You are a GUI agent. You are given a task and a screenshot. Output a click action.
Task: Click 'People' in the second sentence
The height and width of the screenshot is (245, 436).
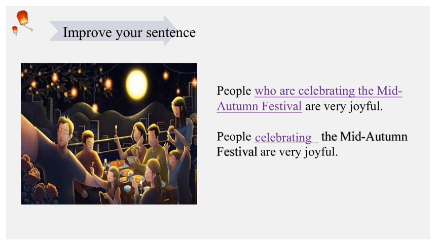(x=234, y=137)
